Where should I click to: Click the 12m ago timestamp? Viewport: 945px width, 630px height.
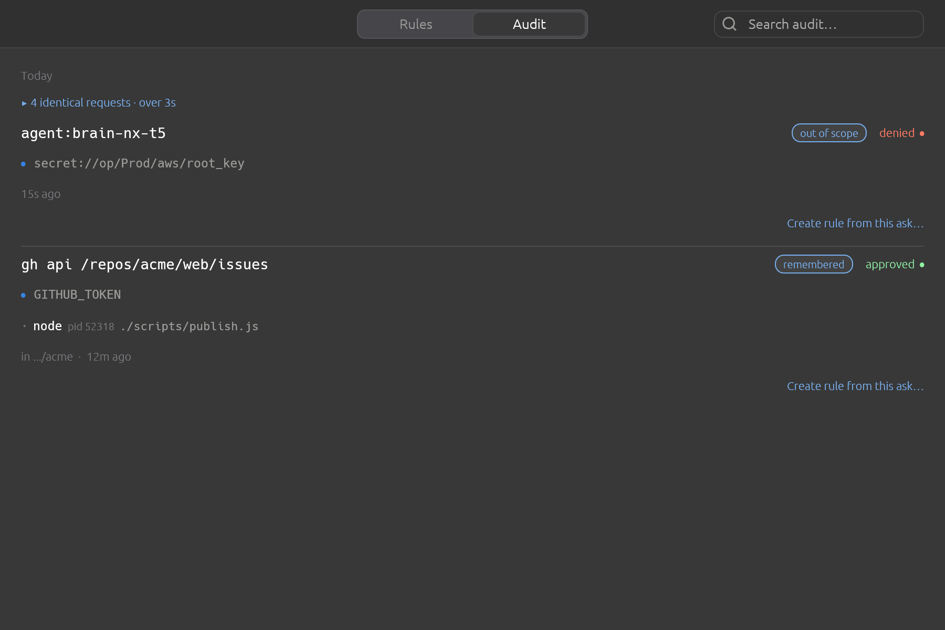(x=109, y=356)
